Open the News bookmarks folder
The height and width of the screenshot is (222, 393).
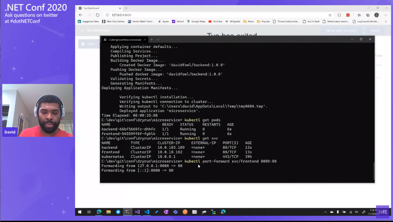(x=249, y=22)
